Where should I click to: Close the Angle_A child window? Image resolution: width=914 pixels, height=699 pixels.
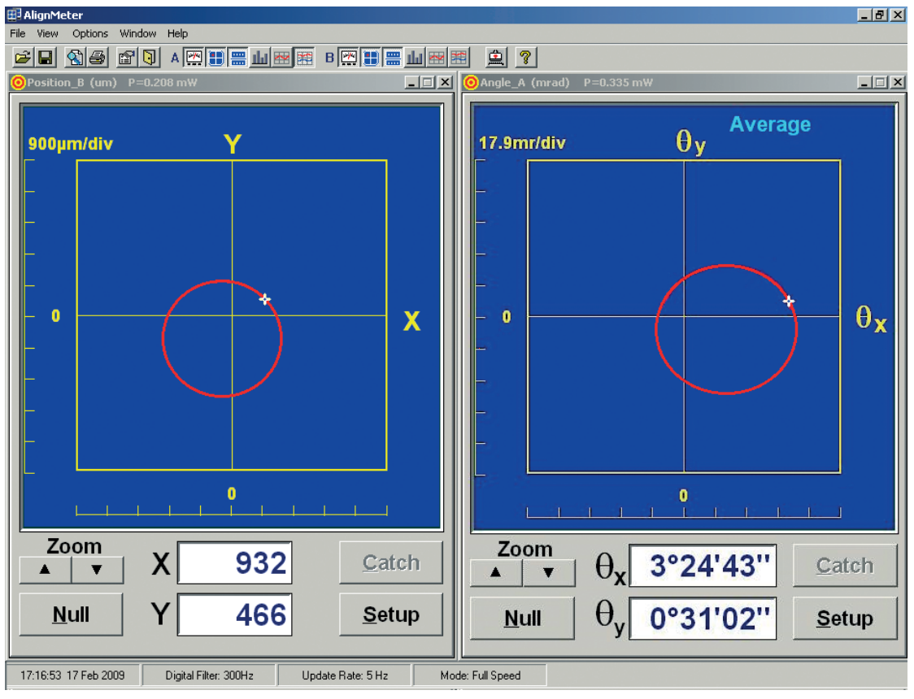coord(899,83)
